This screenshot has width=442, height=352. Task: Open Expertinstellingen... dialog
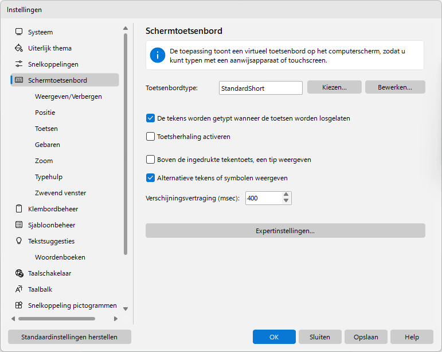285,231
